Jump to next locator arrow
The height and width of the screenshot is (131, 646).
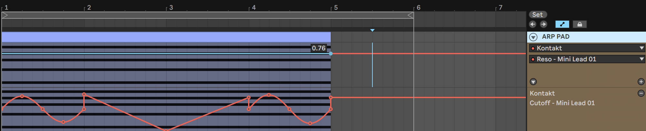pos(544,24)
